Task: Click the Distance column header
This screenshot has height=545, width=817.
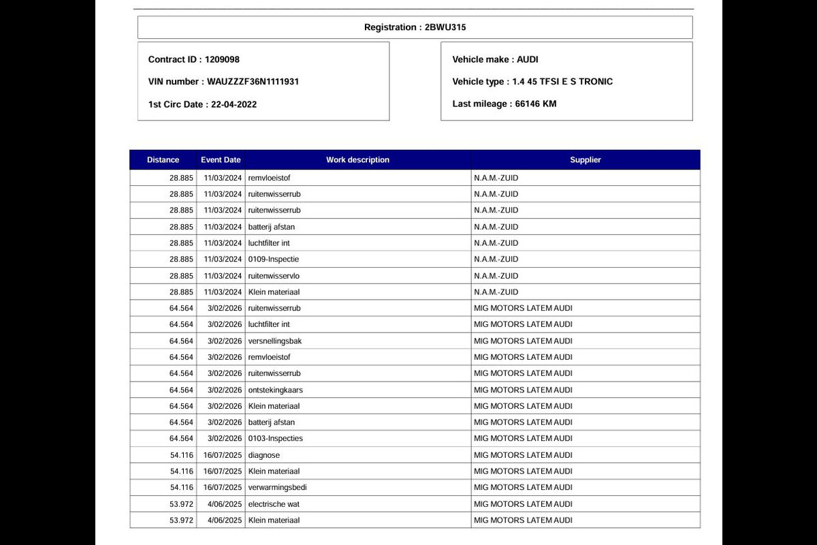Action: (163, 159)
